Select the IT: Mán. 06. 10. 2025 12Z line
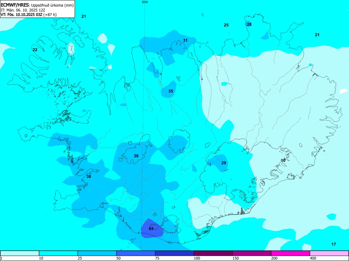Screen dimensions: 349x261 [23, 10]
